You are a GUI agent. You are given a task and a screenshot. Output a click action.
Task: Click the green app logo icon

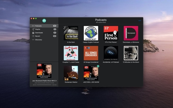pyautogui.click(x=44, y=21)
